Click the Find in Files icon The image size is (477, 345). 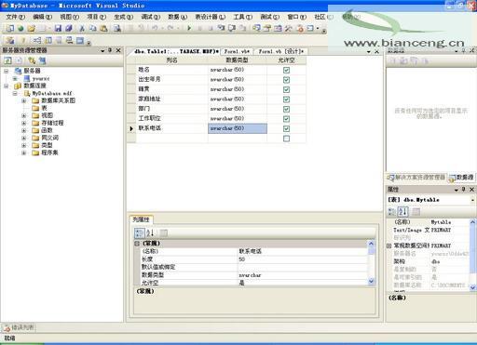[x=117, y=29]
